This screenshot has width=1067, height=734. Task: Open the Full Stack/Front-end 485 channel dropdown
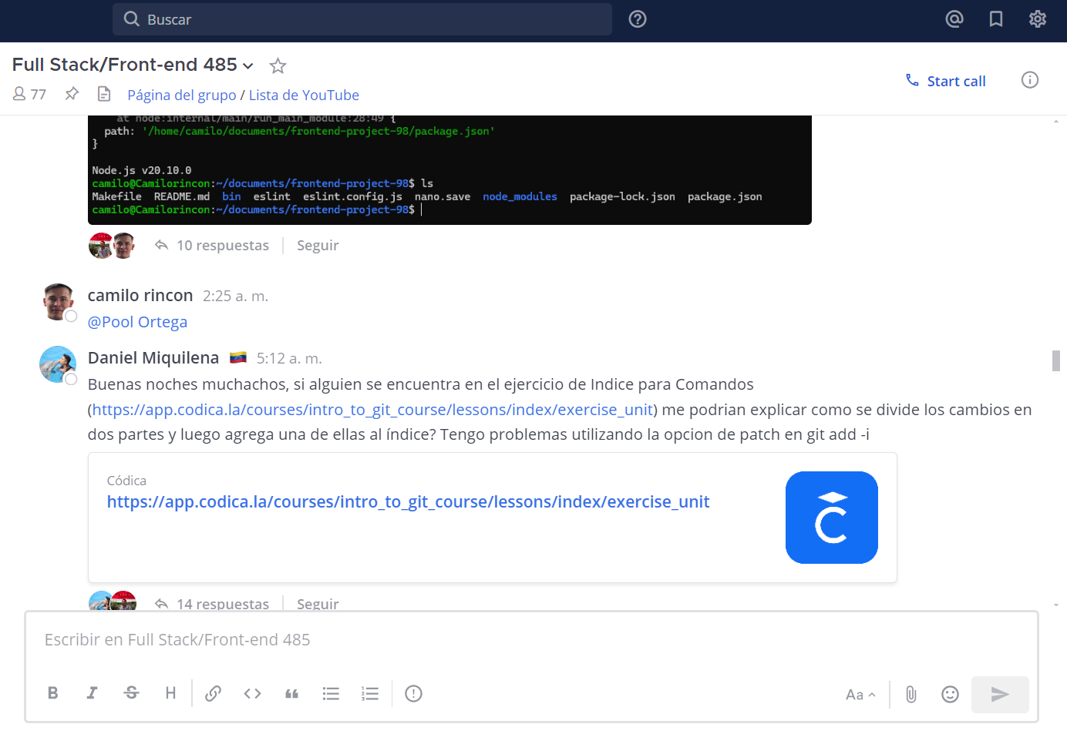tap(247, 66)
